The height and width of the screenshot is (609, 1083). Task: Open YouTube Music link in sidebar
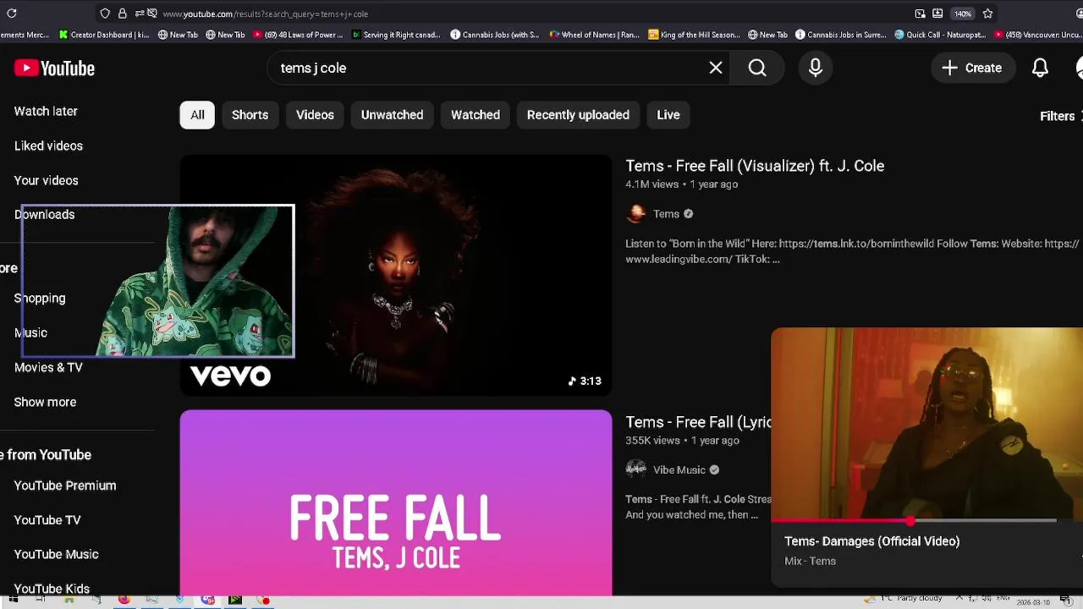56,554
